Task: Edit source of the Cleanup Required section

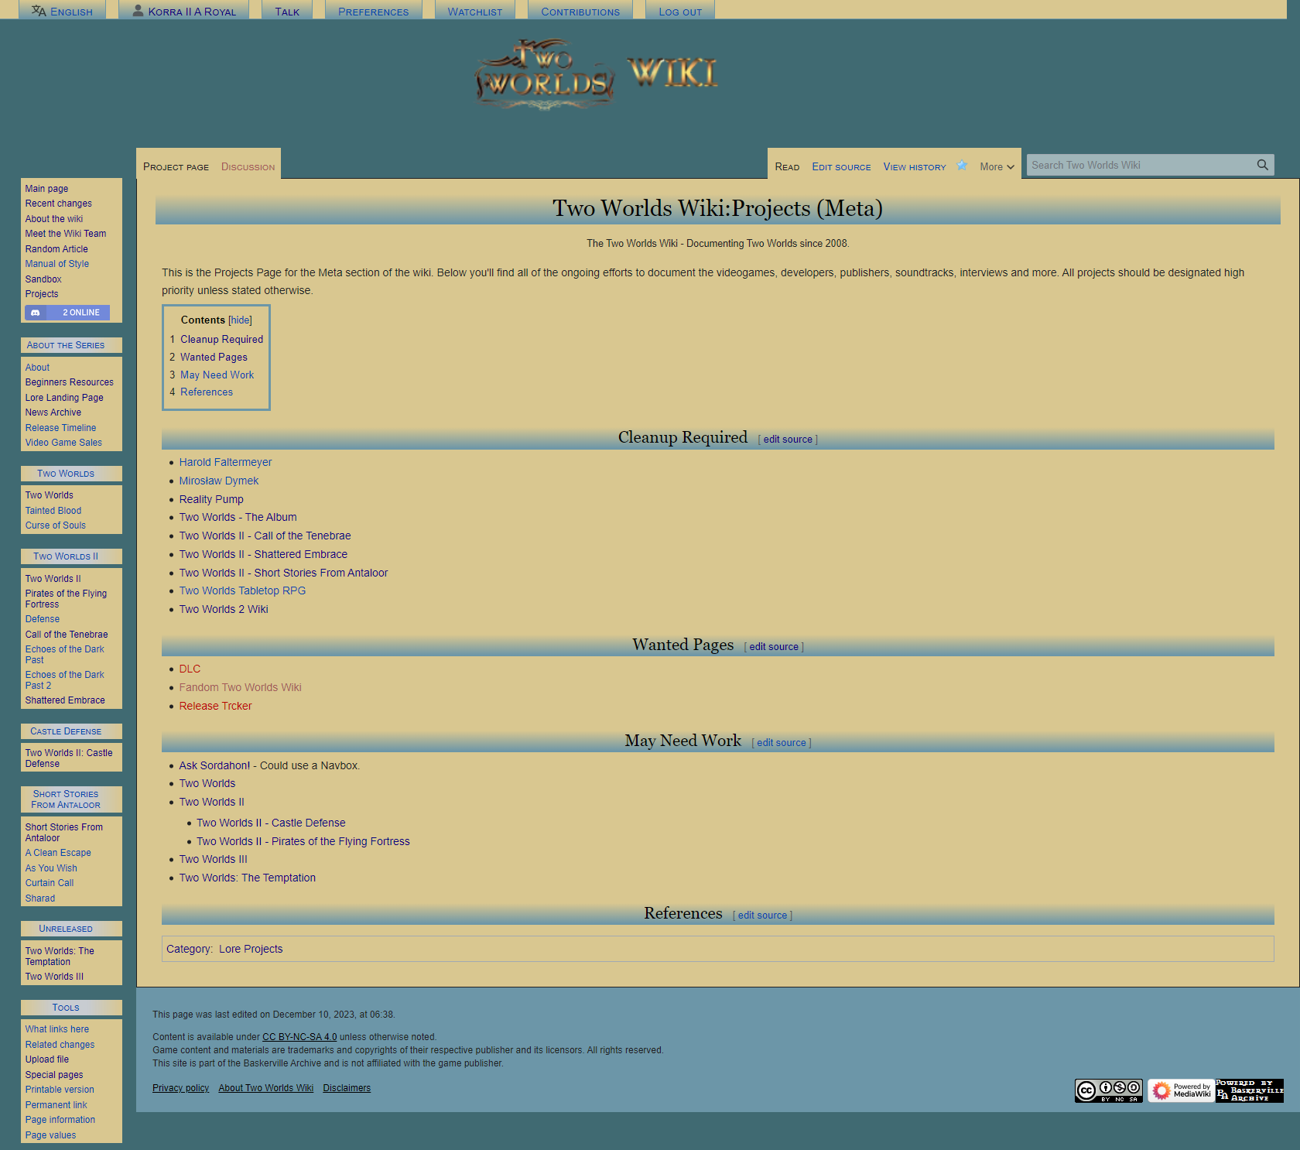Action: (788, 440)
